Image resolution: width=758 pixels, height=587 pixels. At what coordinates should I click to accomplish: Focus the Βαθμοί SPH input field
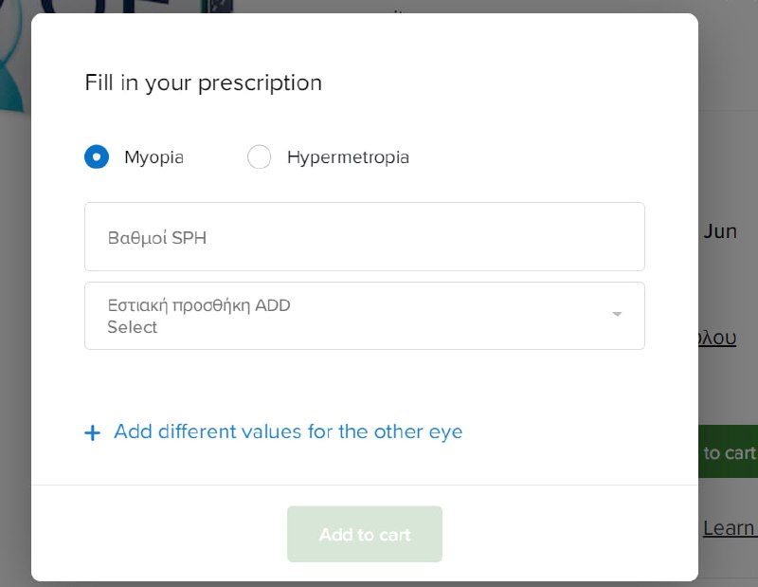[x=365, y=237]
